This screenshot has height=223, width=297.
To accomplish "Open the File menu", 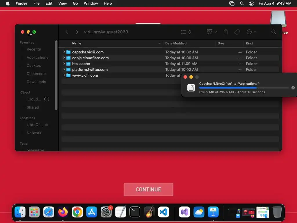I will tap(36, 3).
